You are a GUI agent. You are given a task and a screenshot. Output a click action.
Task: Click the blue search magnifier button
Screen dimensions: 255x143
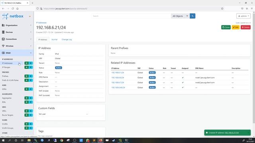coord(192,16)
